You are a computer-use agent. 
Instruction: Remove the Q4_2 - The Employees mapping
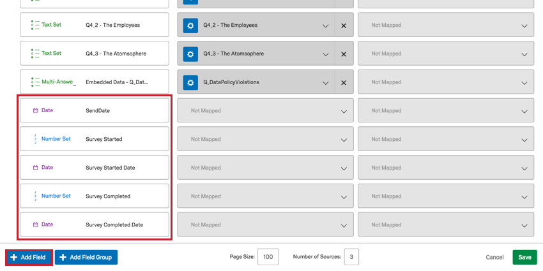344,26
